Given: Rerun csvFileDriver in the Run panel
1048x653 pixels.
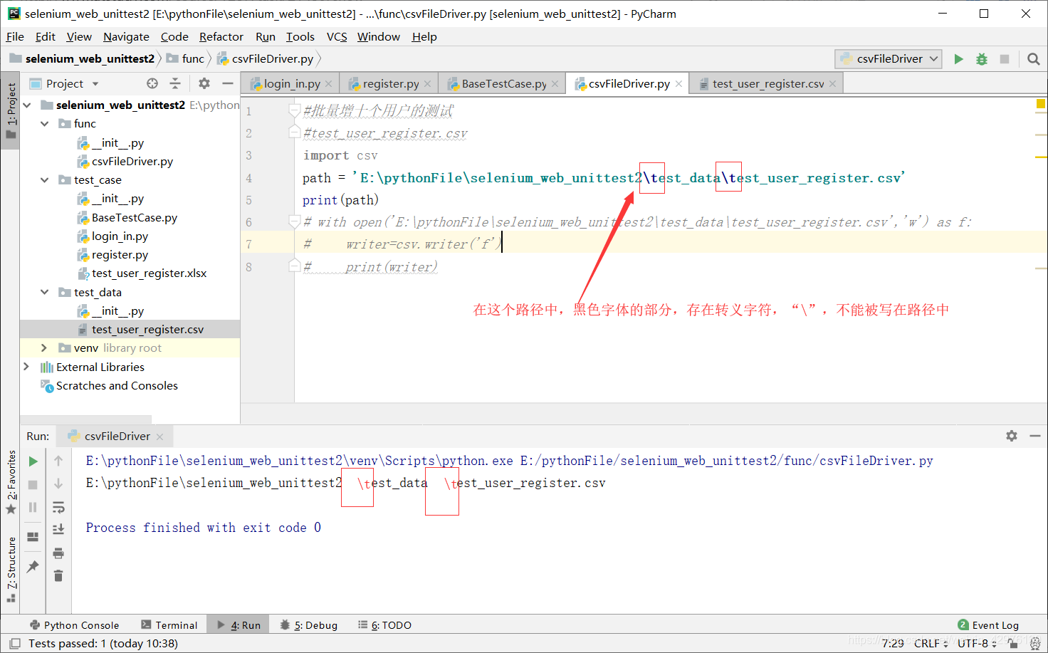Looking at the screenshot, I should [x=33, y=461].
